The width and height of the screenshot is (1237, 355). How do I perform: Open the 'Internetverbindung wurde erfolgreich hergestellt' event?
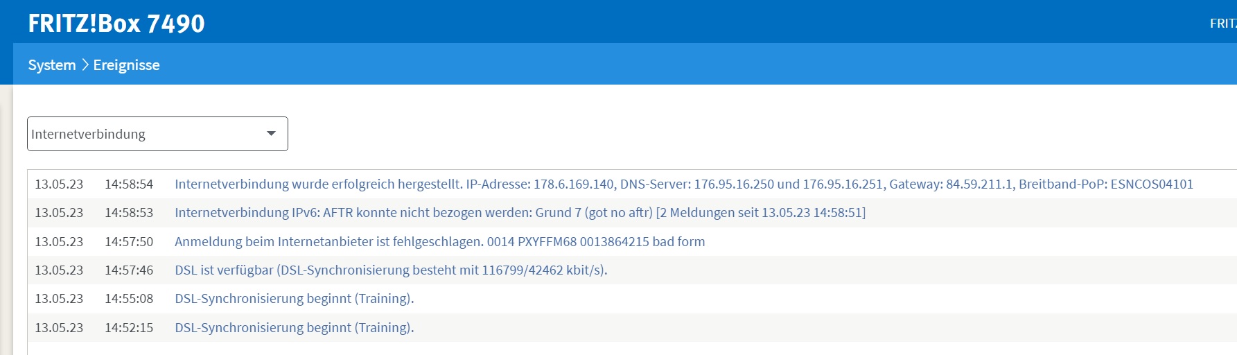point(684,184)
